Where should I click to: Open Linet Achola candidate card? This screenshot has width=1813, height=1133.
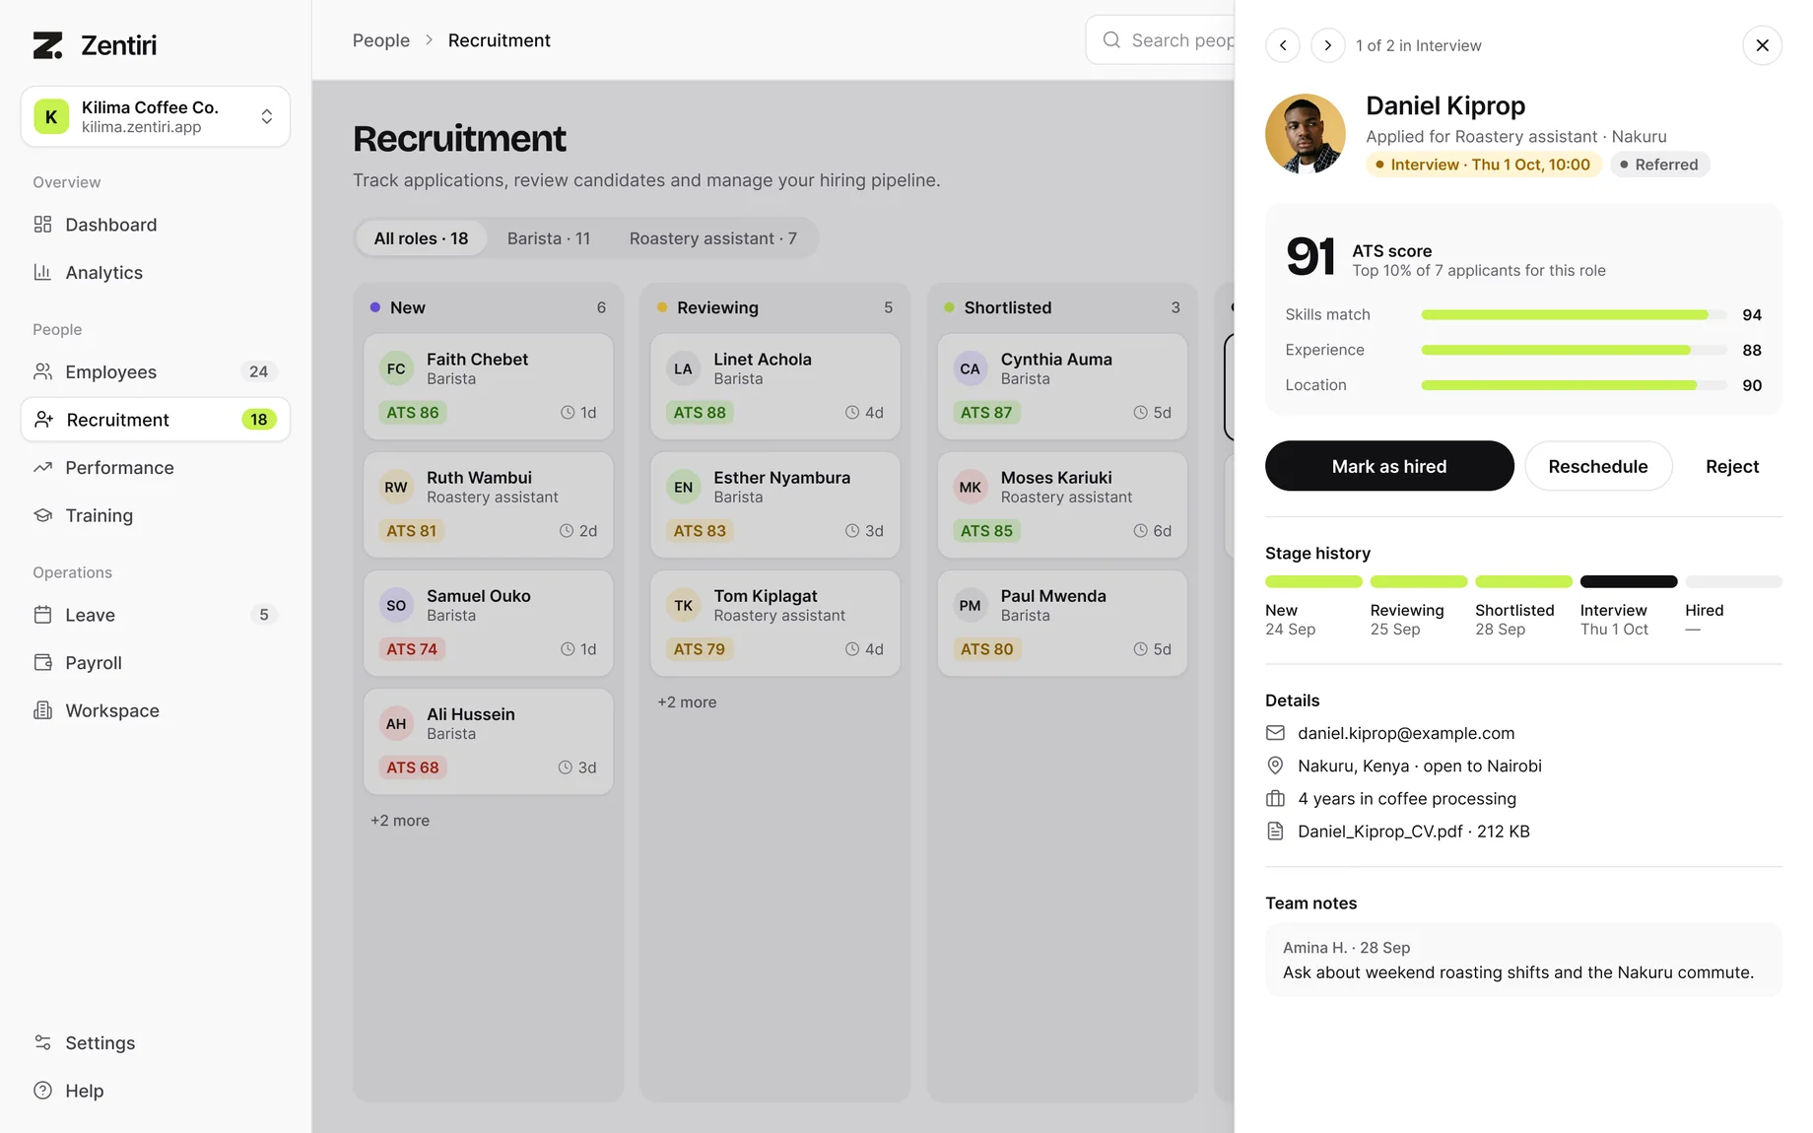(x=775, y=386)
